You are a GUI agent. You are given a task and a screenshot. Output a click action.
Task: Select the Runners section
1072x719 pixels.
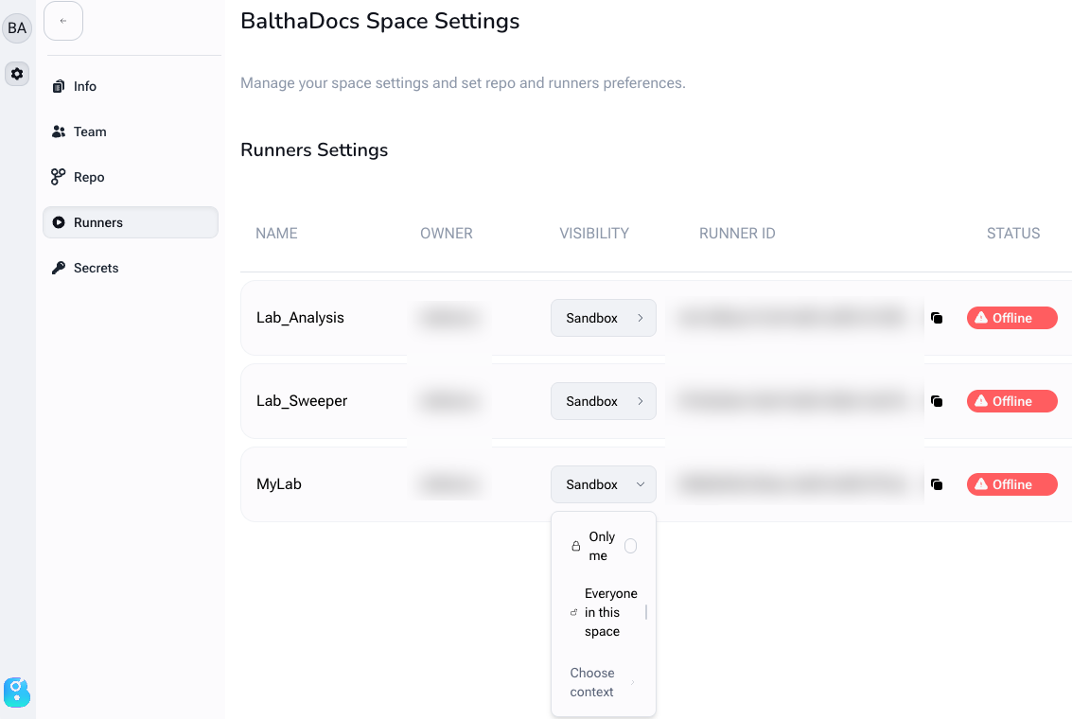131,223
